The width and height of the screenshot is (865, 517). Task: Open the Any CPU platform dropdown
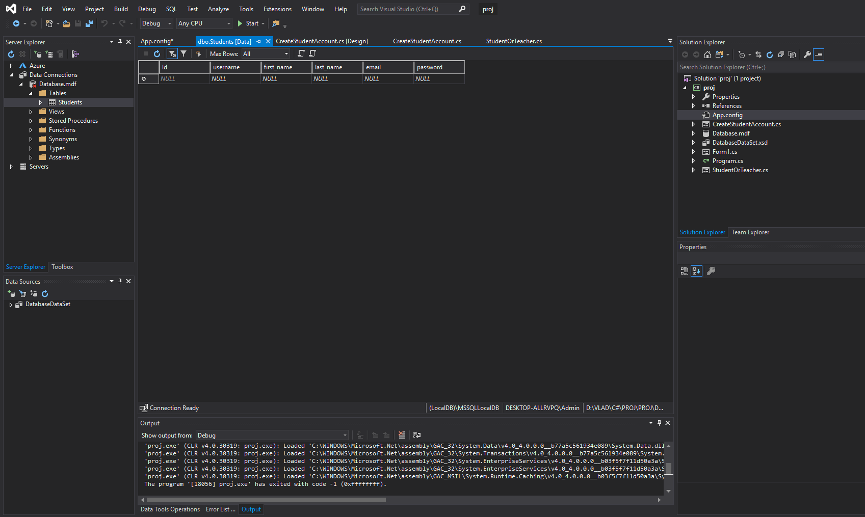(x=204, y=23)
